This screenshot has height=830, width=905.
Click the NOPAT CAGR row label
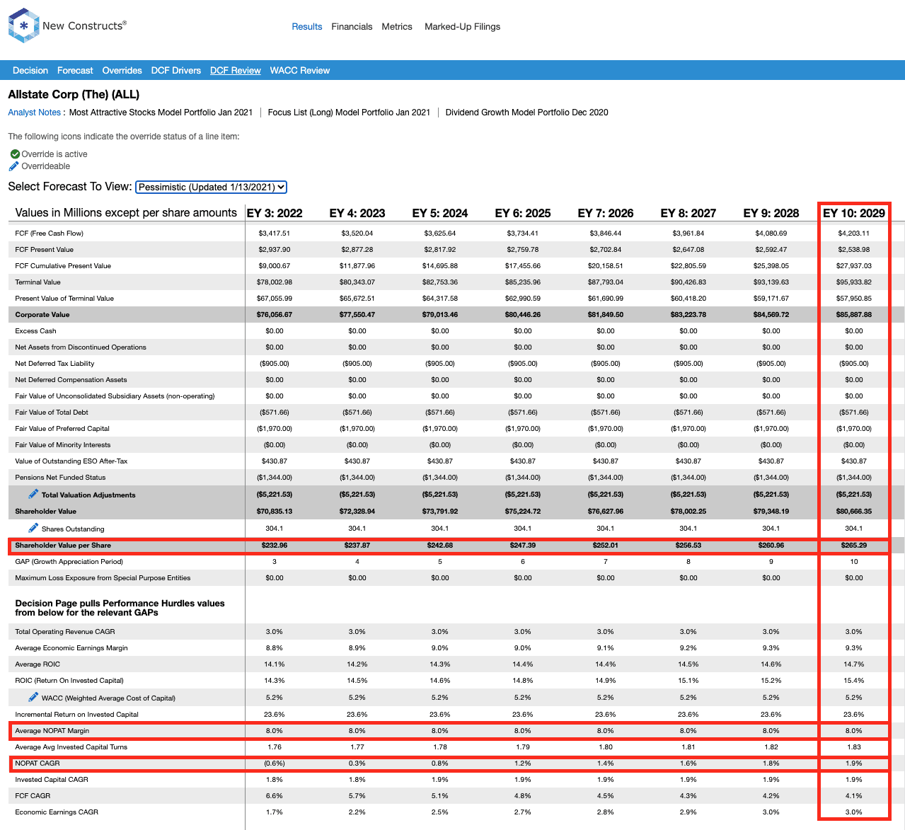click(38, 763)
